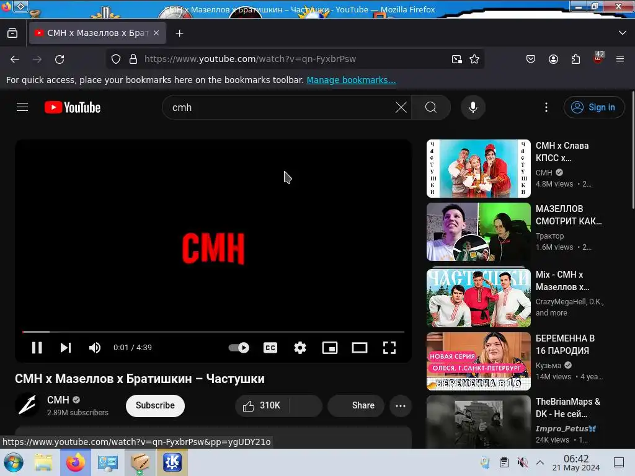Select the СМН х Мазеллов tab
This screenshot has height=476, width=635.
(97, 33)
